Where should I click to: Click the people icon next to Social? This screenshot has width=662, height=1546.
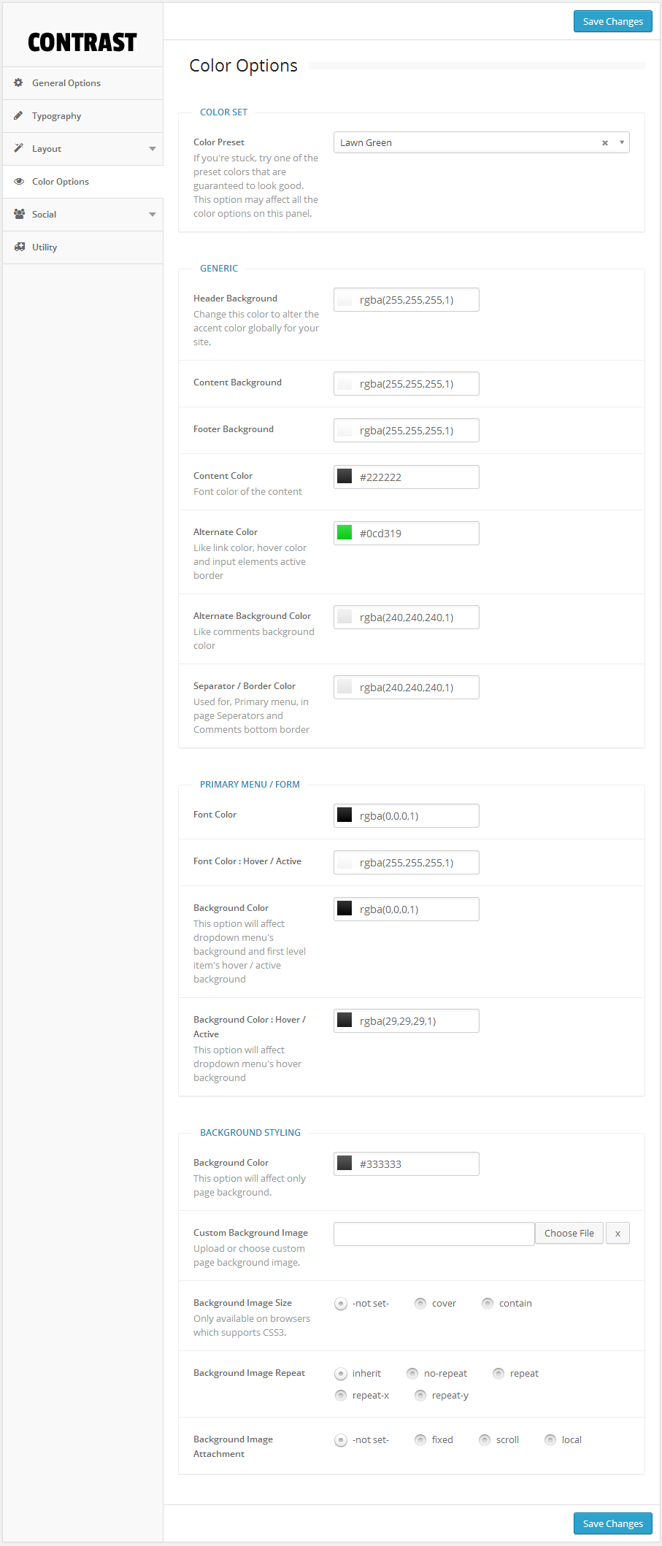19,214
